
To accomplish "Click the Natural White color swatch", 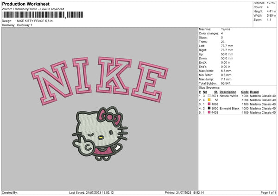I will coord(209,96).
